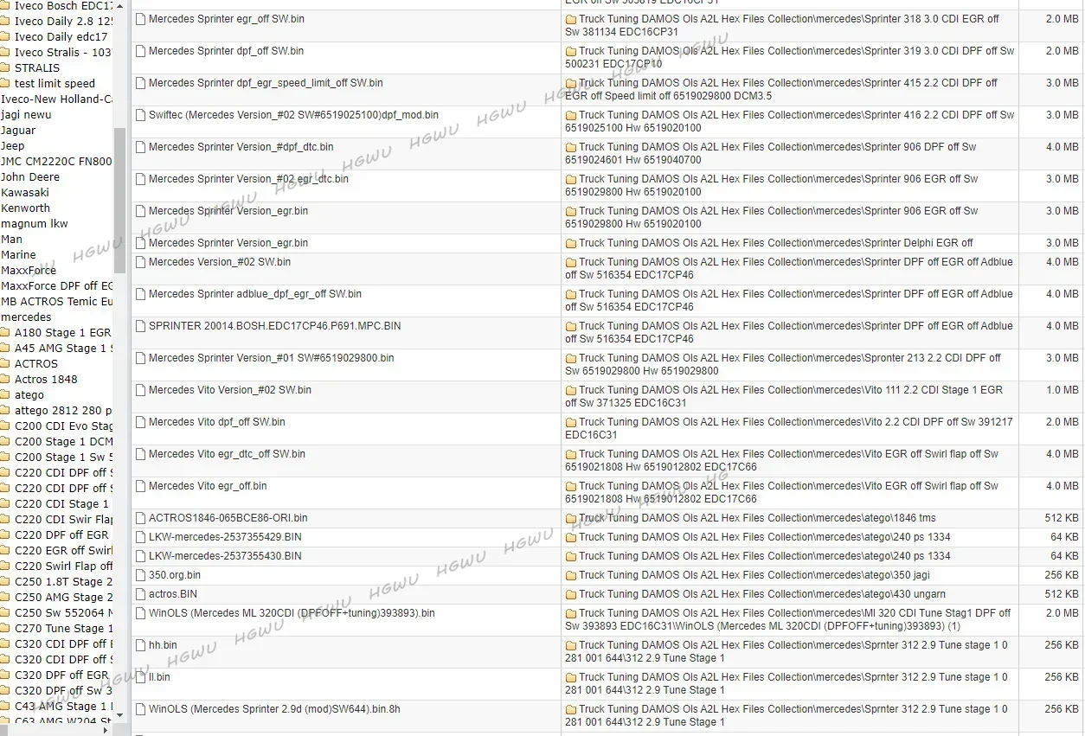The image size is (1085, 736).
Task: Click the folder icon beside STRALIS in the tree
Action: pyautogui.click(x=5, y=67)
